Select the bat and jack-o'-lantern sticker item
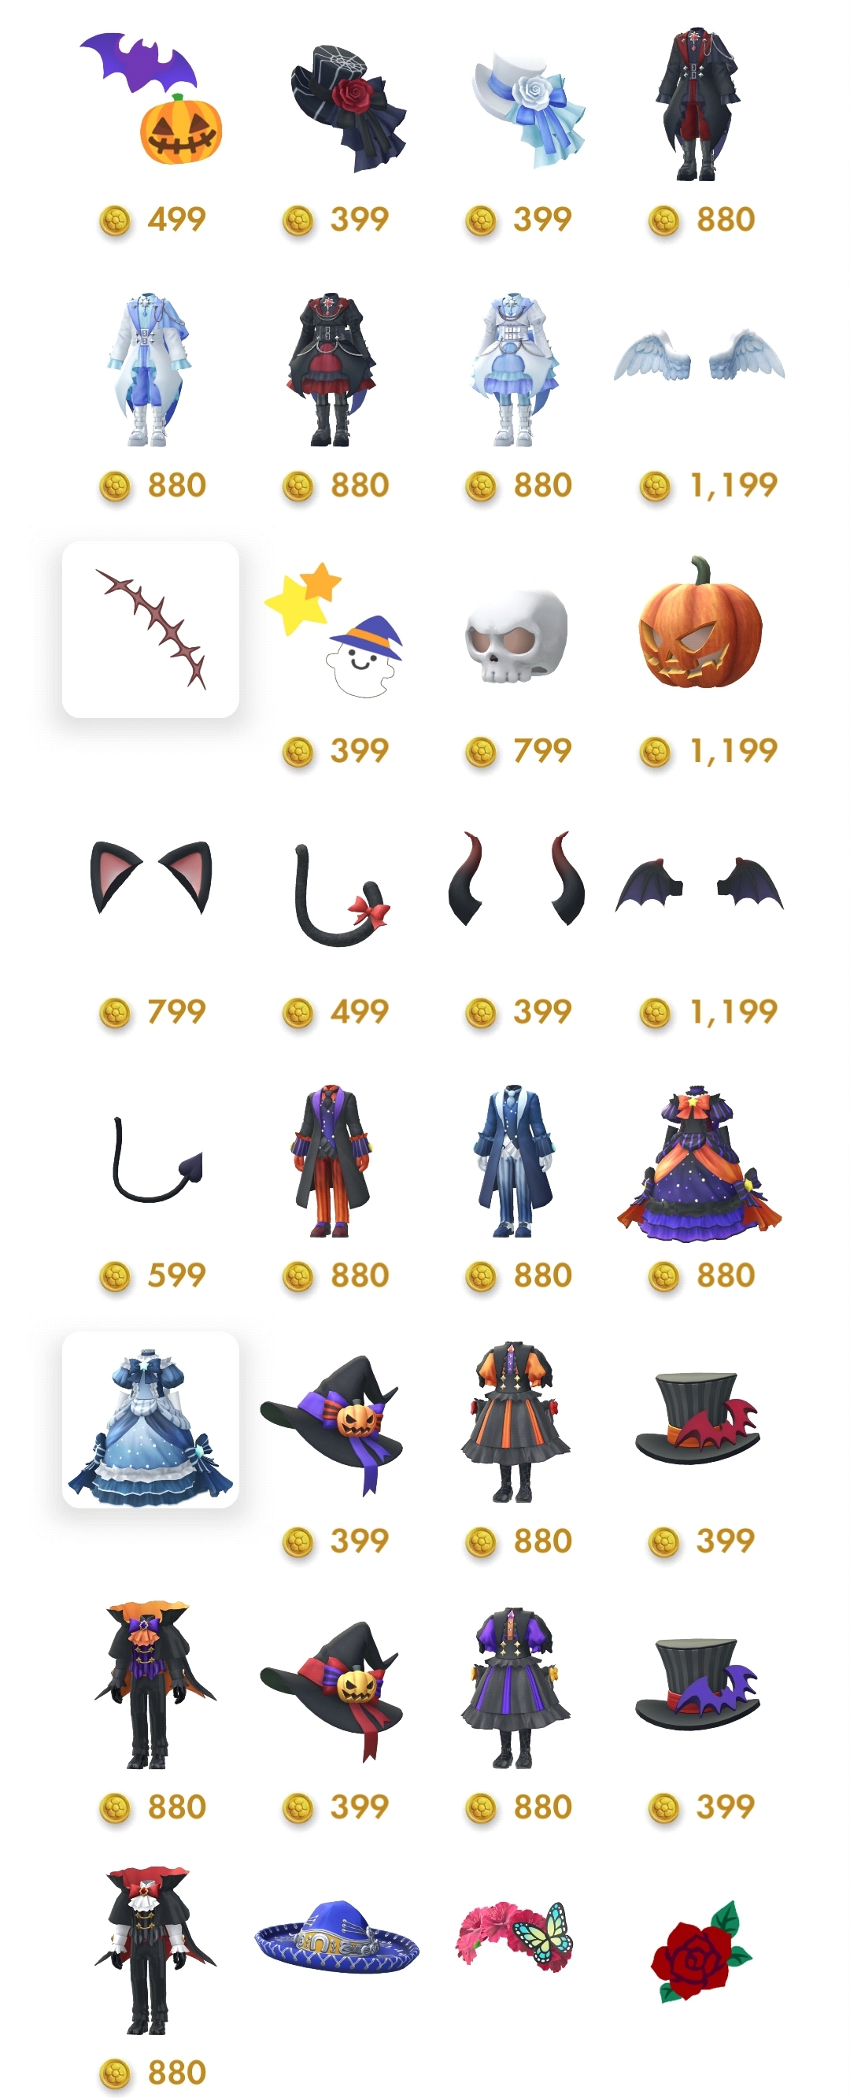 point(151,98)
